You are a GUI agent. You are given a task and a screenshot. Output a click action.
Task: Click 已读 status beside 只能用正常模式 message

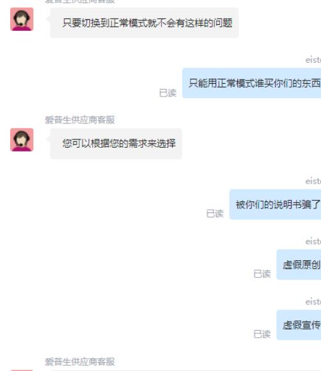tap(168, 93)
